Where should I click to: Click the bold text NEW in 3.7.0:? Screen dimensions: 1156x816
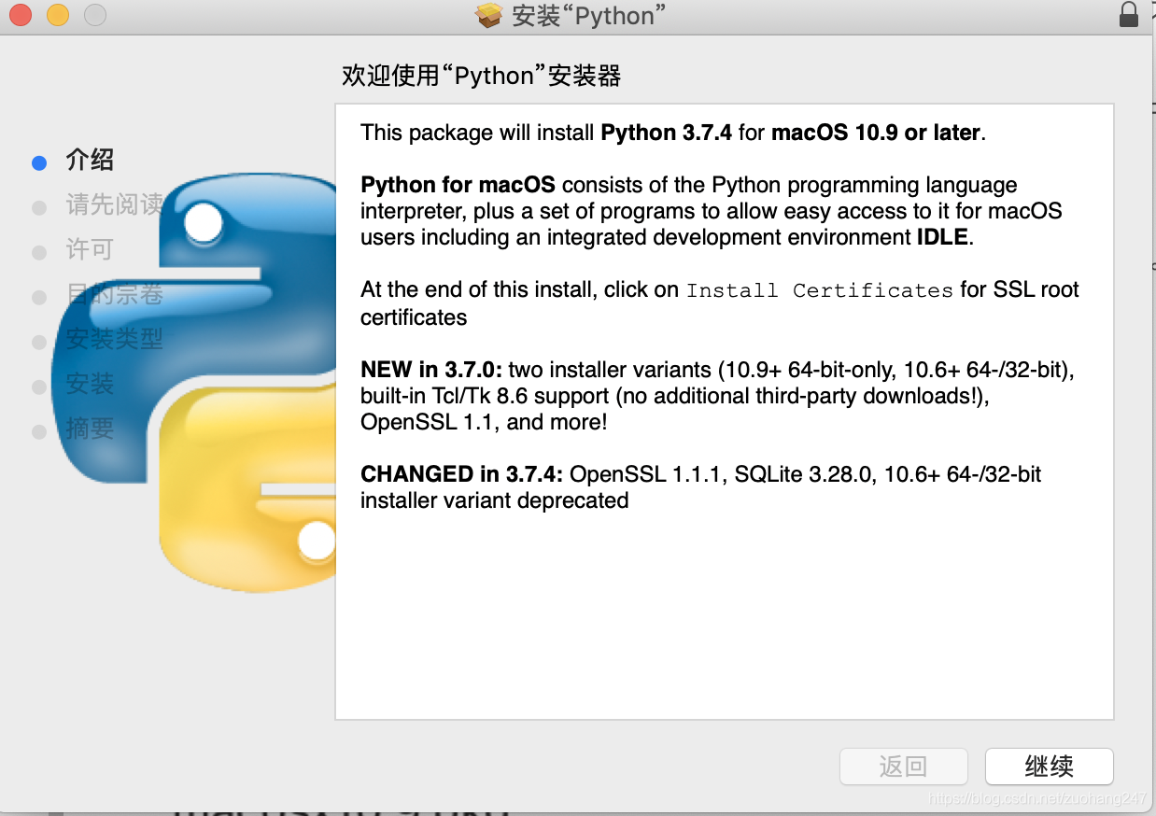[431, 370]
